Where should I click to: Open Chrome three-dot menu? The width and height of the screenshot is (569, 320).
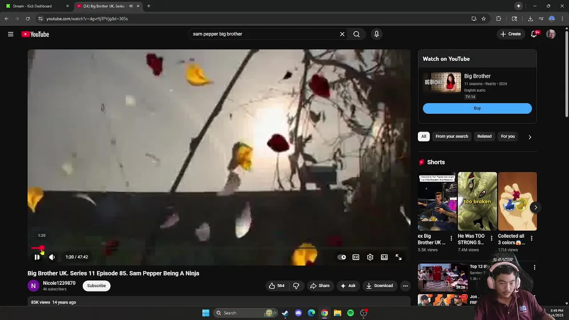click(563, 19)
